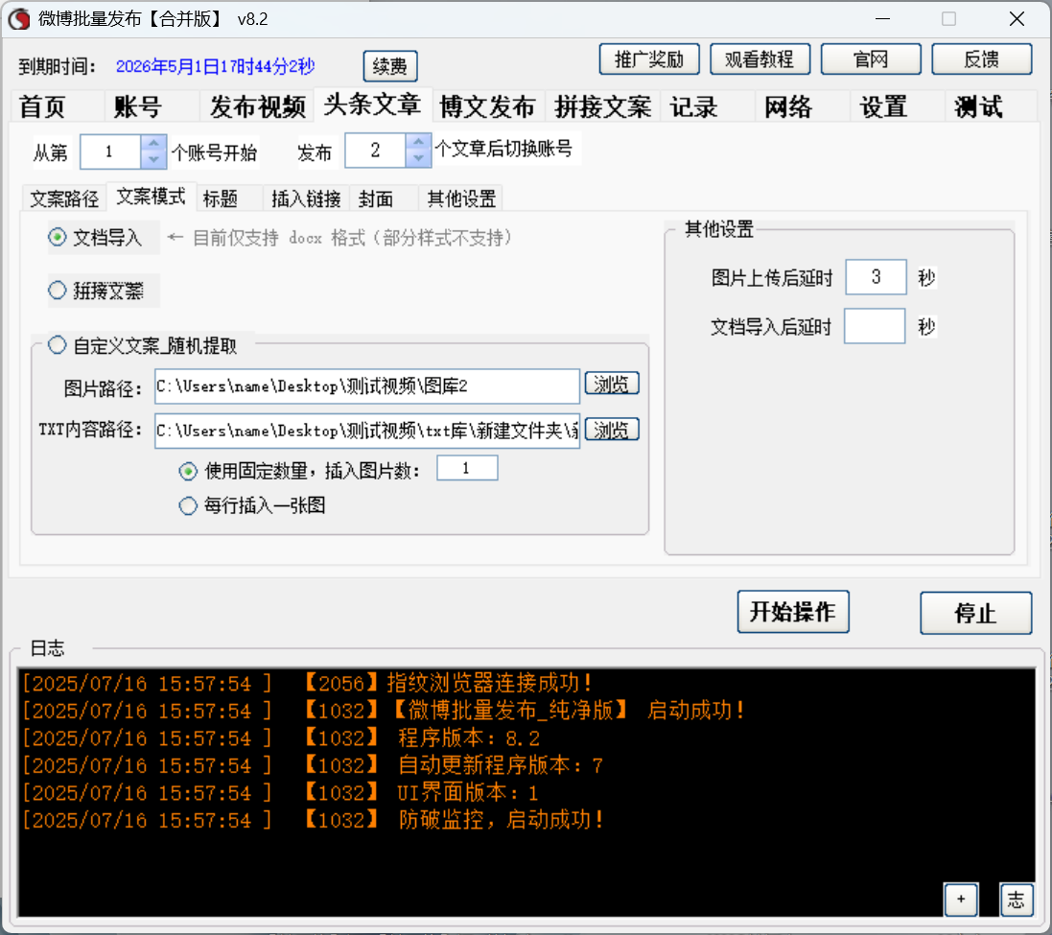Open the 其他设置 sub-tab
This screenshot has width=1052, height=935.
(461, 199)
